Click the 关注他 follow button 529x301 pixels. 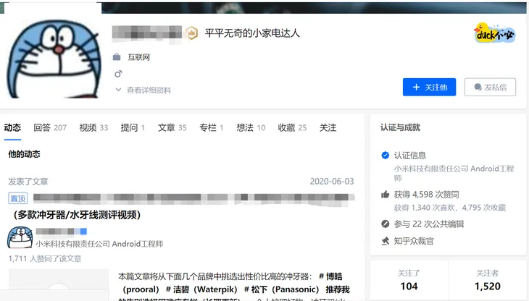(x=429, y=88)
